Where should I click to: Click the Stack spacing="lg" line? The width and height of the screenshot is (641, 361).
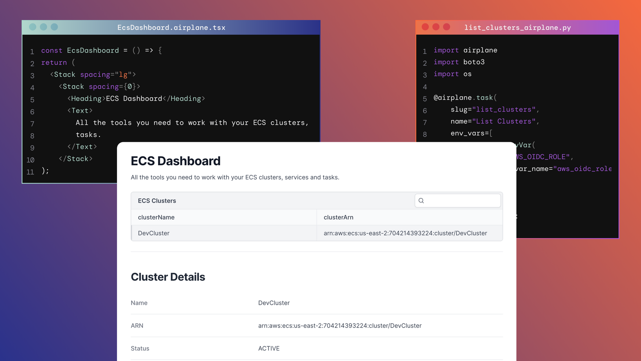(x=93, y=75)
